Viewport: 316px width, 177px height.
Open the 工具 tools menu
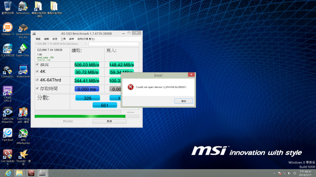click(x=63, y=39)
